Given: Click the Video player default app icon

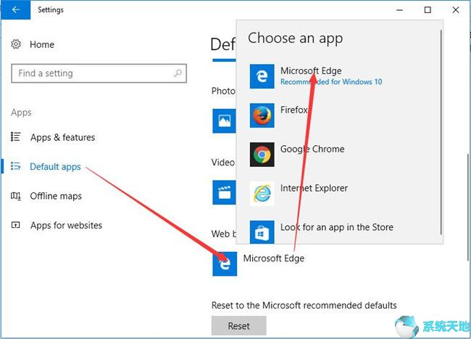Looking at the screenshot, I should 224,192.
